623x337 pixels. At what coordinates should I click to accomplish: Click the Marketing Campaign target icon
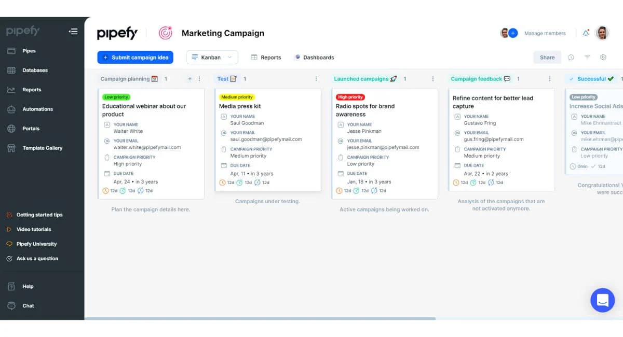(165, 33)
